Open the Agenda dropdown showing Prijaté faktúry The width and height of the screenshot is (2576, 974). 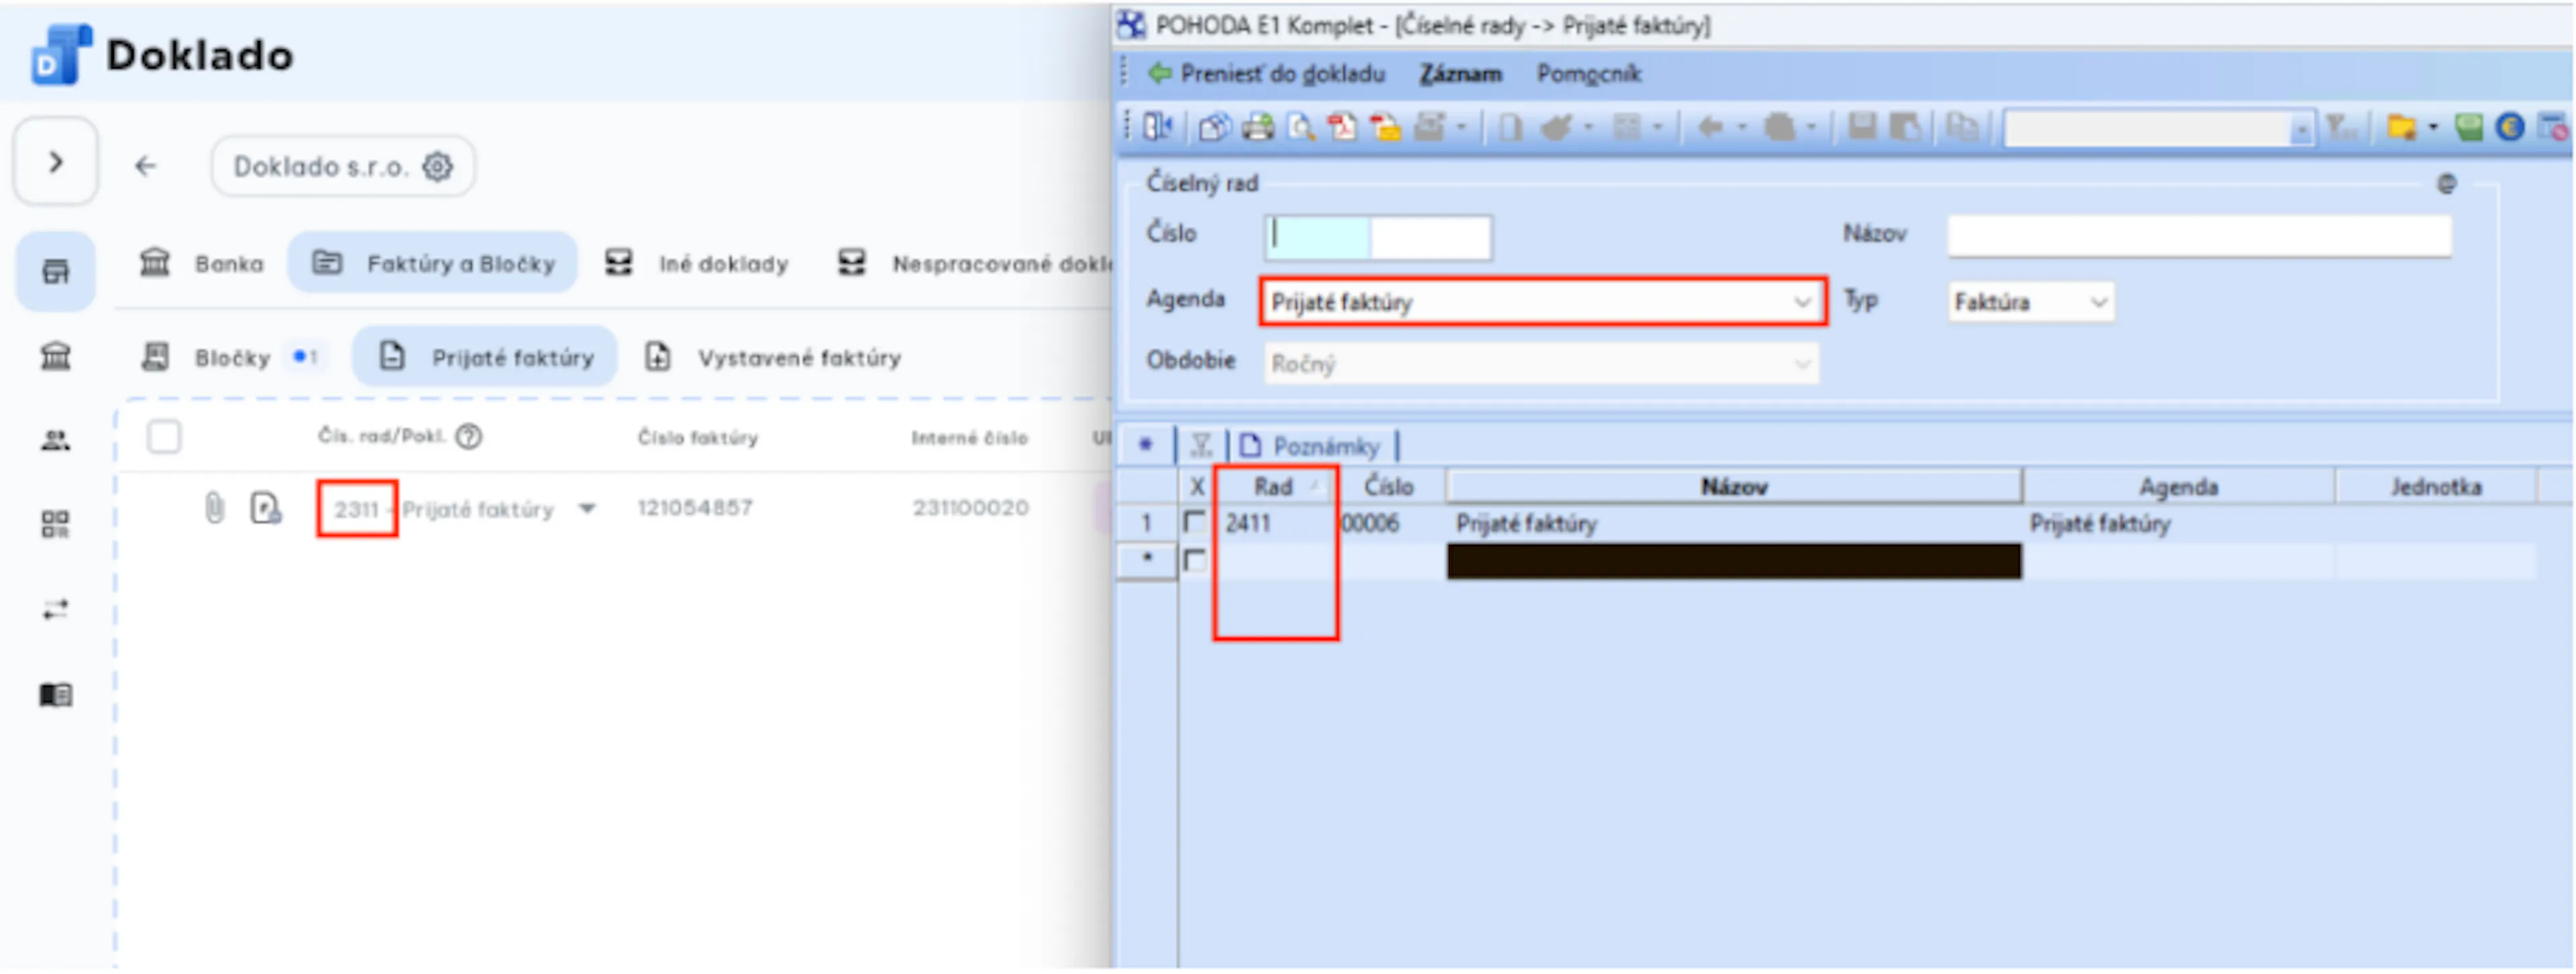[x=1542, y=301]
